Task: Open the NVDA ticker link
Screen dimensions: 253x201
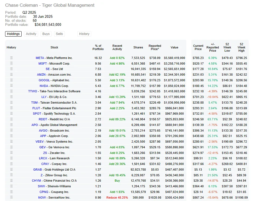Action: pyautogui.click(x=44, y=86)
